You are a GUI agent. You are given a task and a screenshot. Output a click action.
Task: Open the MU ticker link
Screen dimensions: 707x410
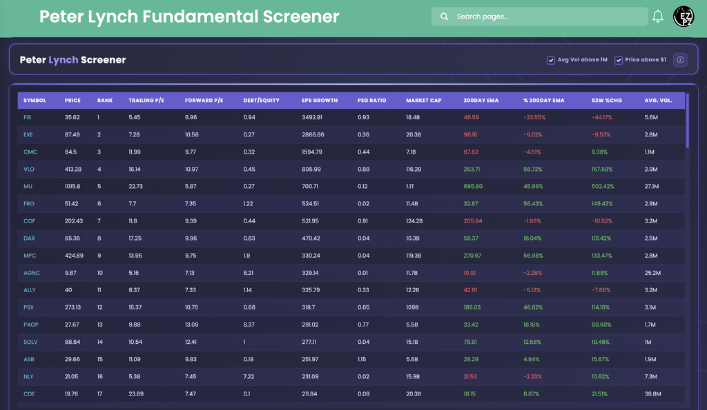28,186
